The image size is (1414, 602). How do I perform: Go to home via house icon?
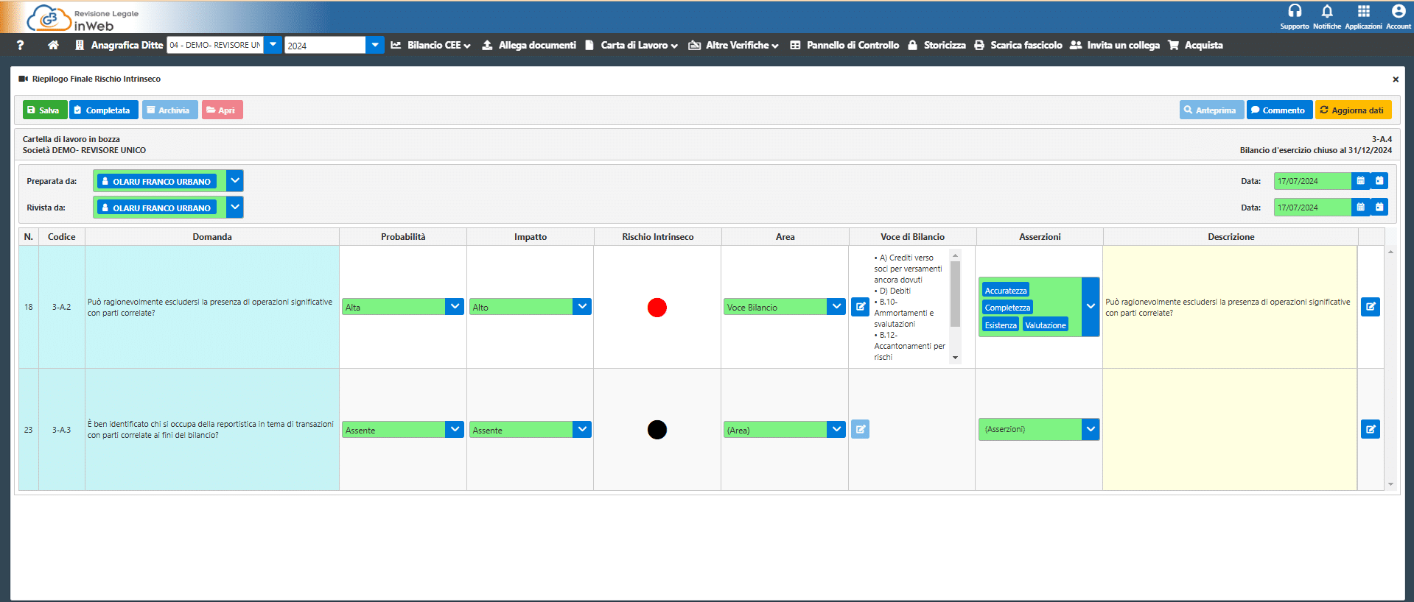pos(53,45)
